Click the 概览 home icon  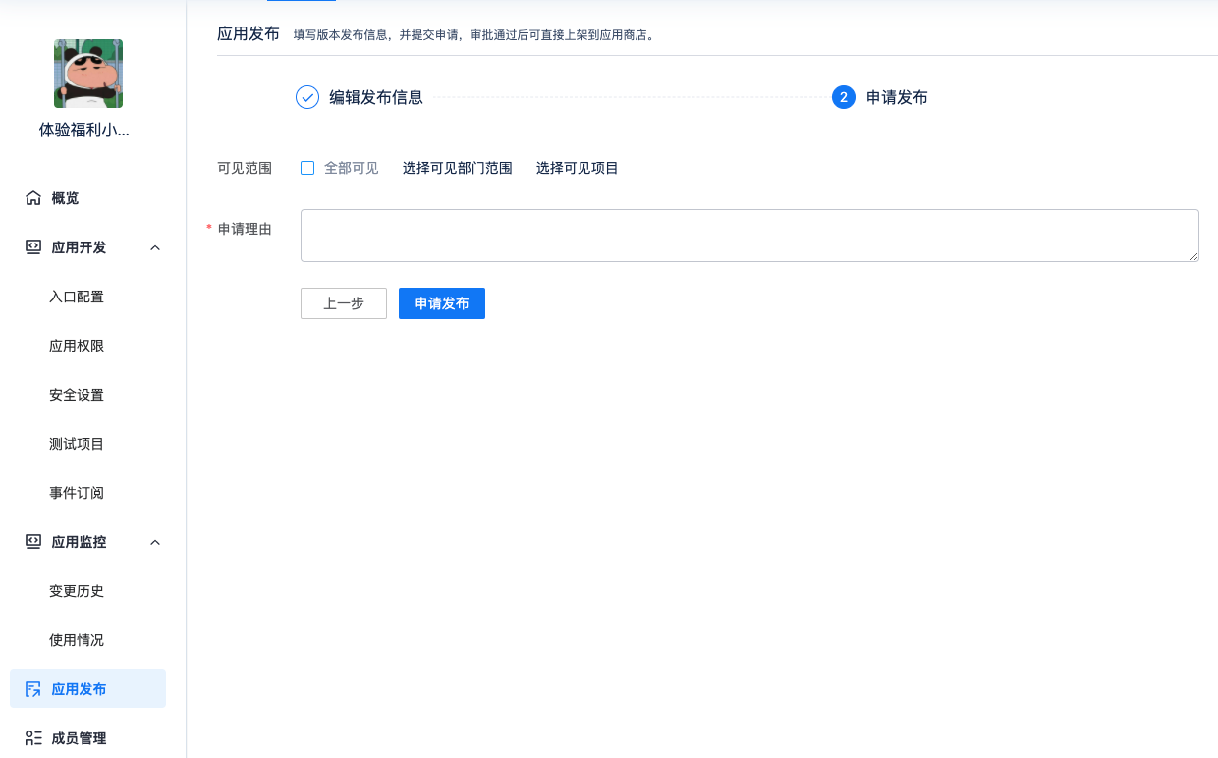32,197
